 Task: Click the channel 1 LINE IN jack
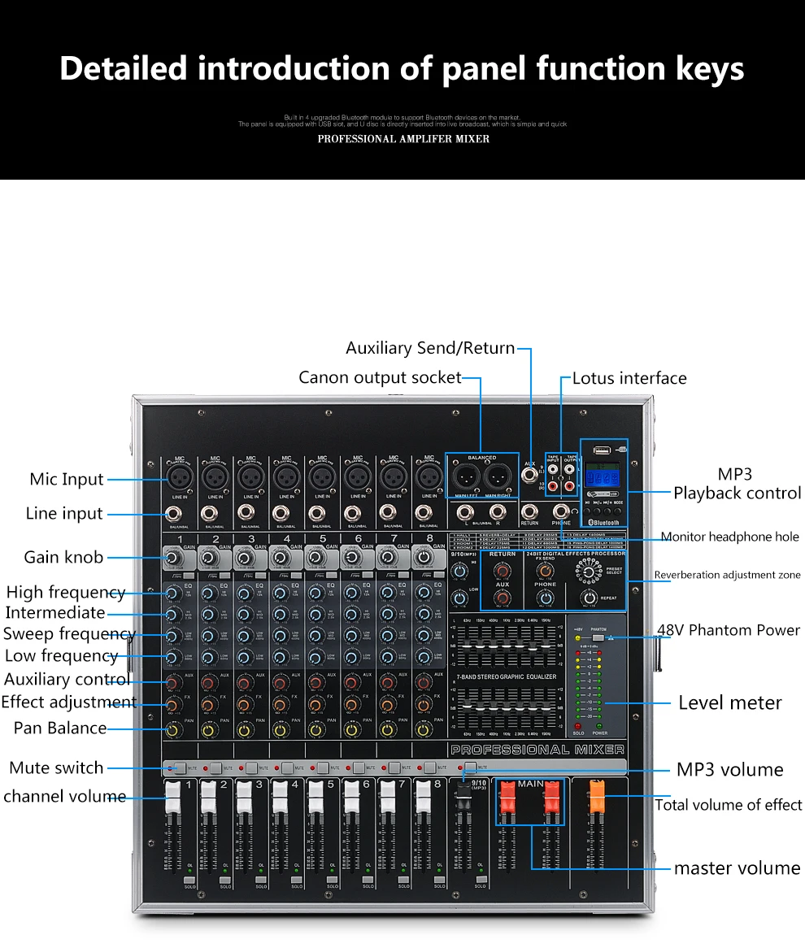174,515
